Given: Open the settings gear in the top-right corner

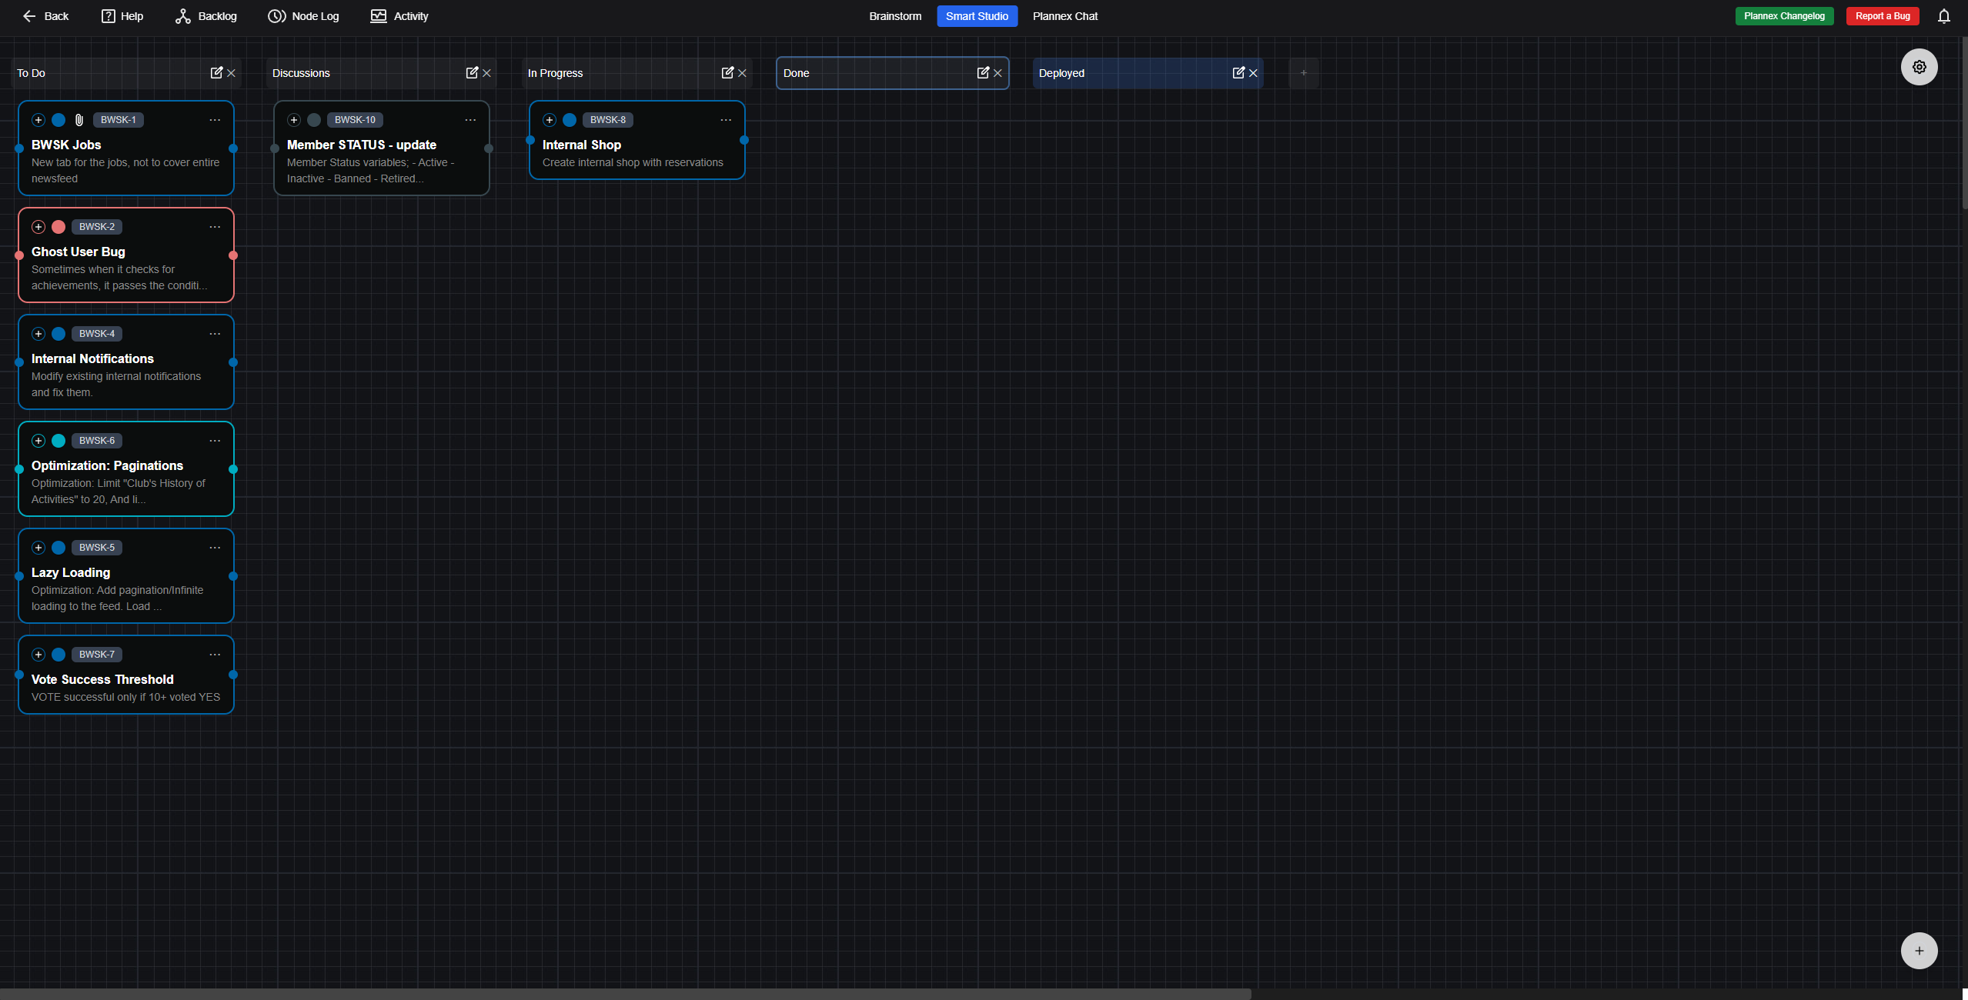Looking at the screenshot, I should 1918,67.
